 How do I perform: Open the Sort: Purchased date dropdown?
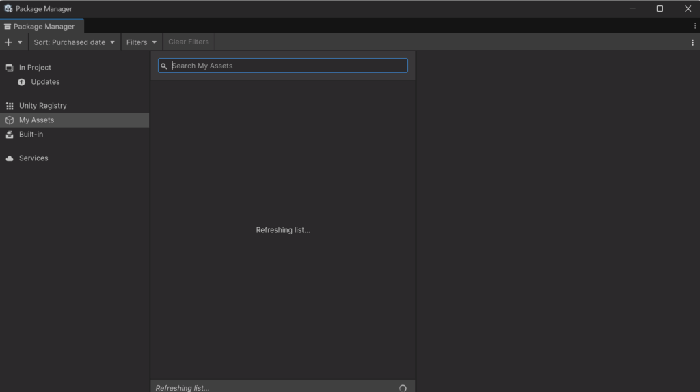tap(75, 42)
